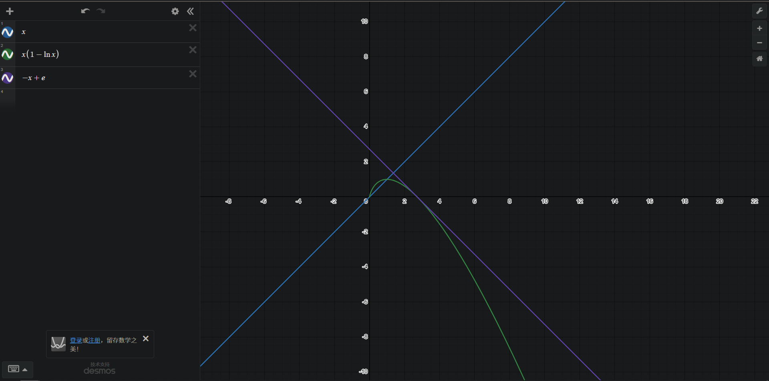Viewport: 769px width, 381px height.
Task: Show the on-screen keypad
Action: [x=18, y=369]
